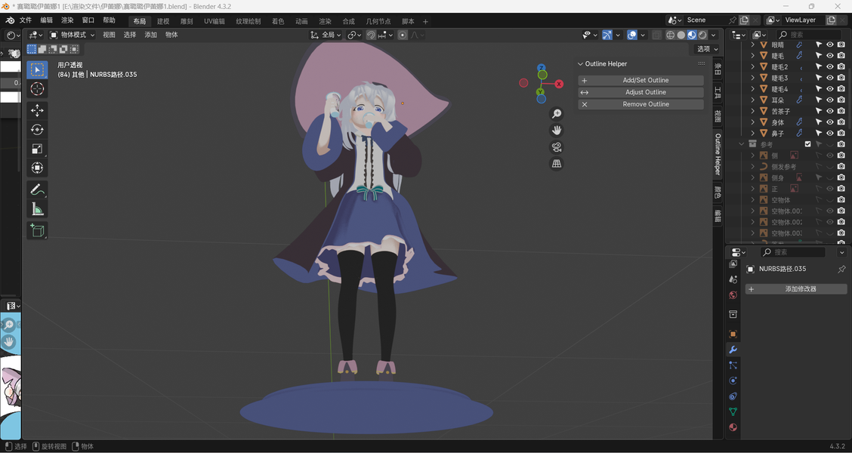Select the Rotate tool
This screenshot has width=852, height=453.
tap(37, 129)
